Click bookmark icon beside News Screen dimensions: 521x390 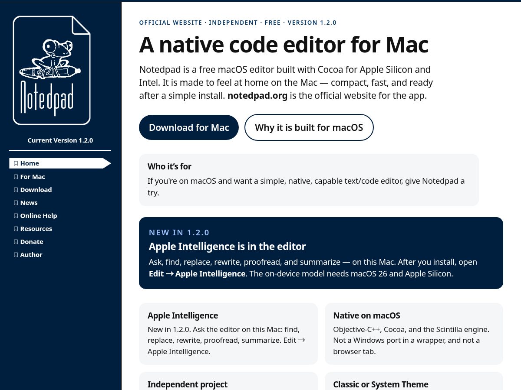click(16, 203)
